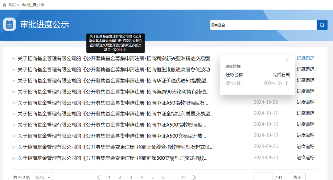
Task: Click the 审批进度公示 breadcrumb item
Action: click(33, 5)
